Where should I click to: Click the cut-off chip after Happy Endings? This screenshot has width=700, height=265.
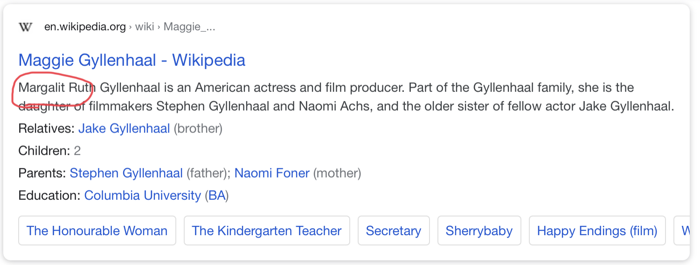tap(682, 230)
